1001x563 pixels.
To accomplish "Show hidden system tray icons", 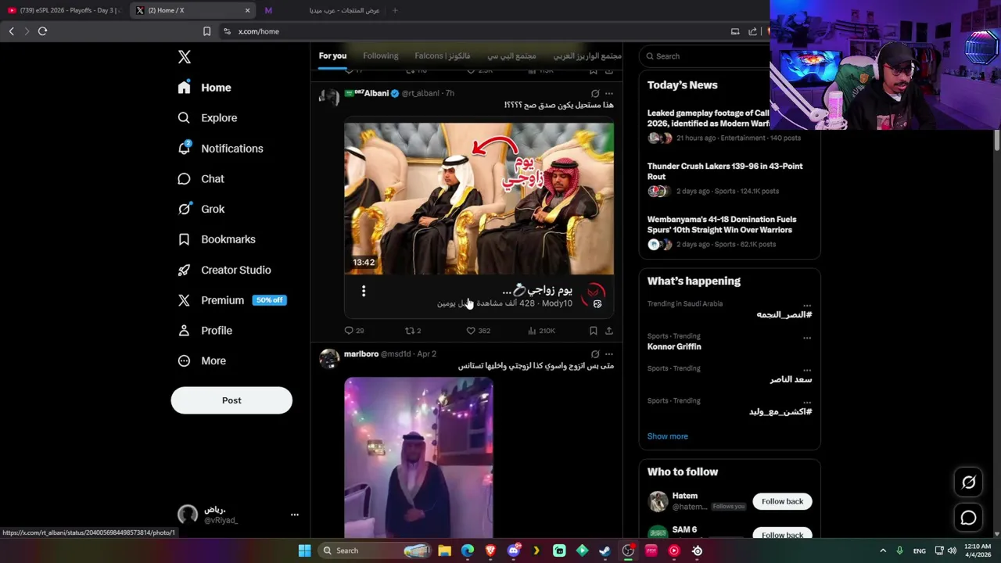I will (883, 550).
